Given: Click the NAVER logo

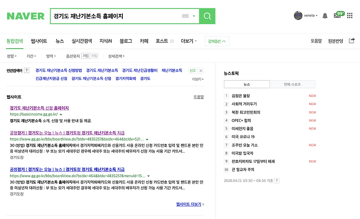Looking at the screenshot, I should click(x=25, y=16).
